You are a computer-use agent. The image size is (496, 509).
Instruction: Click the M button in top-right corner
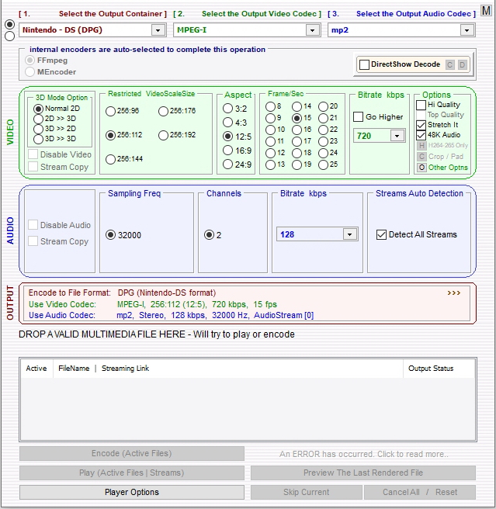coord(486,10)
